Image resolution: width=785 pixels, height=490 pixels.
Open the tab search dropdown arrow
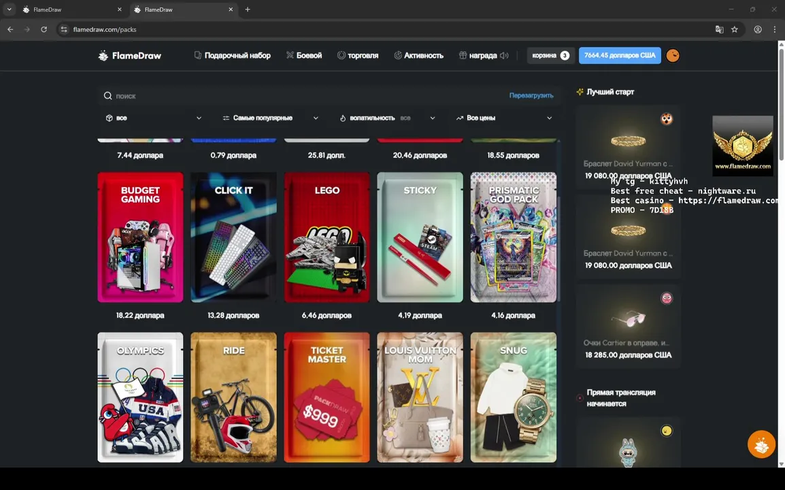[x=9, y=10]
